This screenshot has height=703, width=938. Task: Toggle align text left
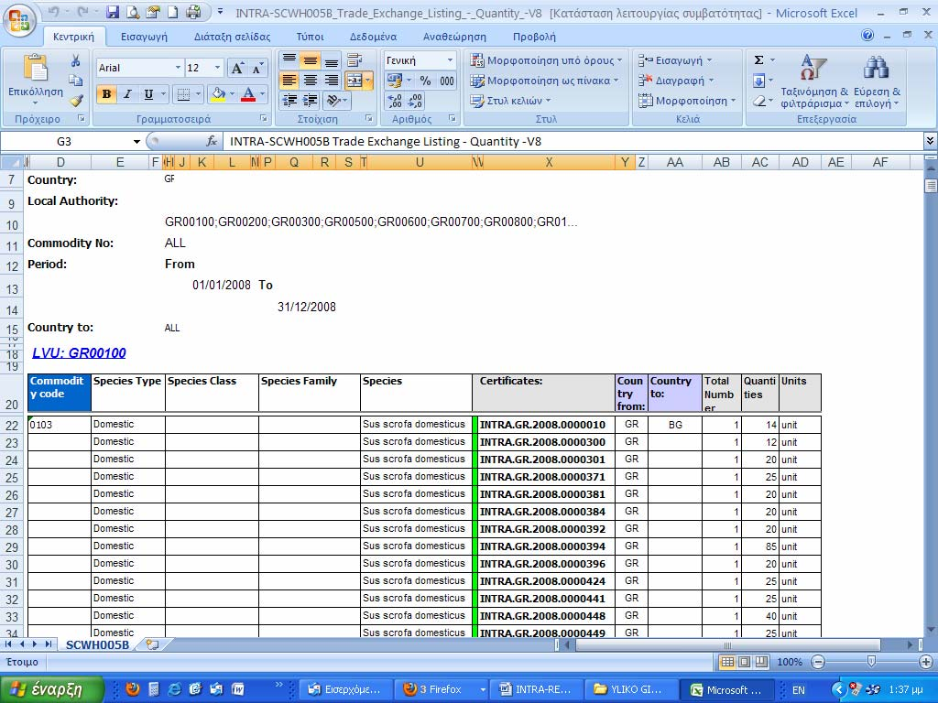(289, 81)
